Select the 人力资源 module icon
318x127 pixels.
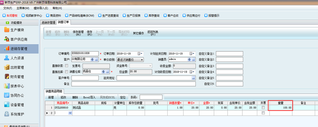pyautogui.click(x=7, y=58)
